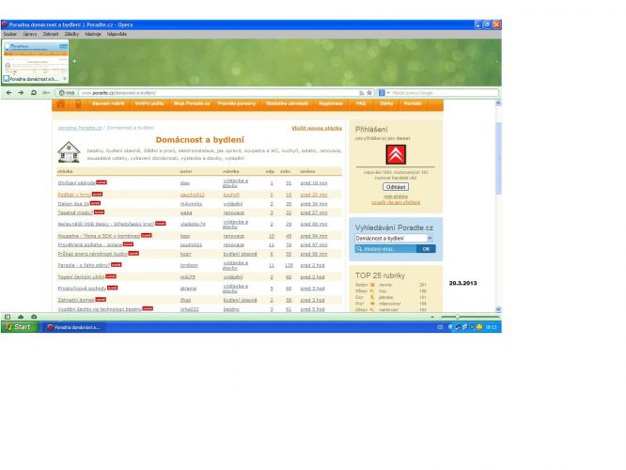The height and width of the screenshot is (470, 626).
Task: Click author jirka222 link
Action: click(x=189, y=309)
